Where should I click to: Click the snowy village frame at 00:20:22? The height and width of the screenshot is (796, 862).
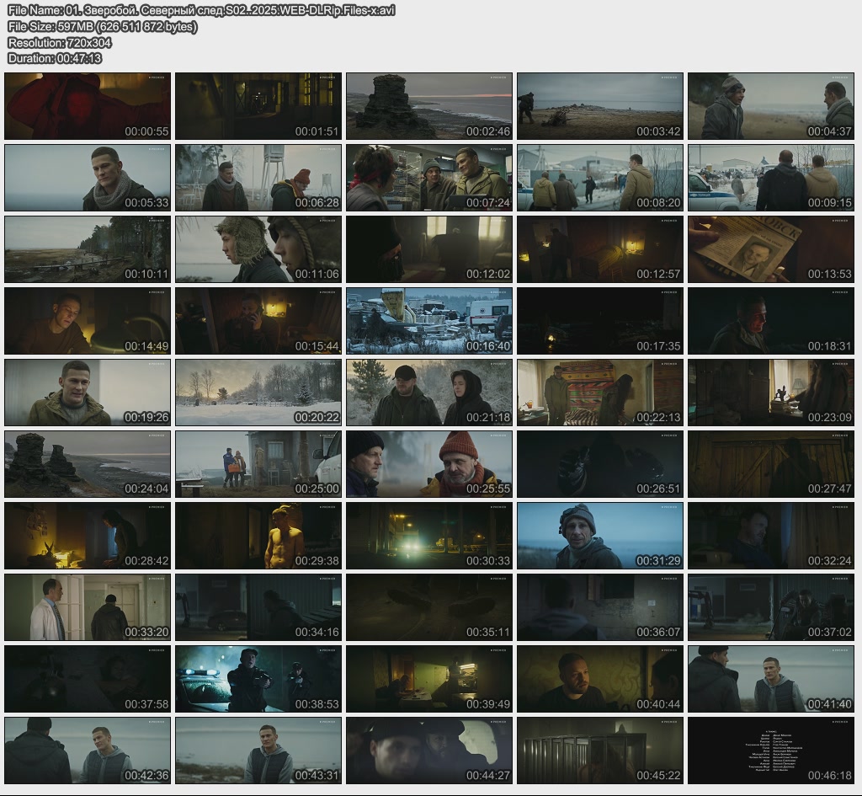click(x=258, y=393)
